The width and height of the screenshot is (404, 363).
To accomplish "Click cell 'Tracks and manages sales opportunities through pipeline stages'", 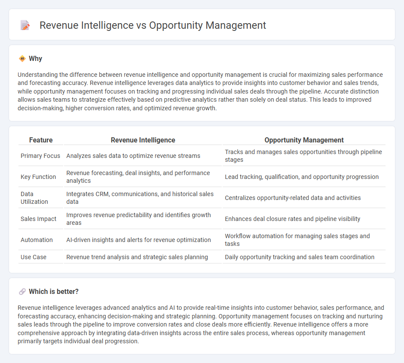I will click(304, 156).
